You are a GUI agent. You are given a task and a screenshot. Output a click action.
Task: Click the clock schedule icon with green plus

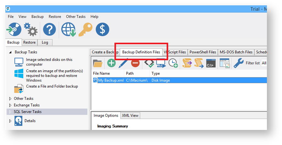pos(173,63)
